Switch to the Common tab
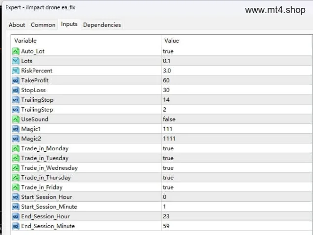Image resolution: width=313 pixels, height=235 pixels. click(43, 25)
